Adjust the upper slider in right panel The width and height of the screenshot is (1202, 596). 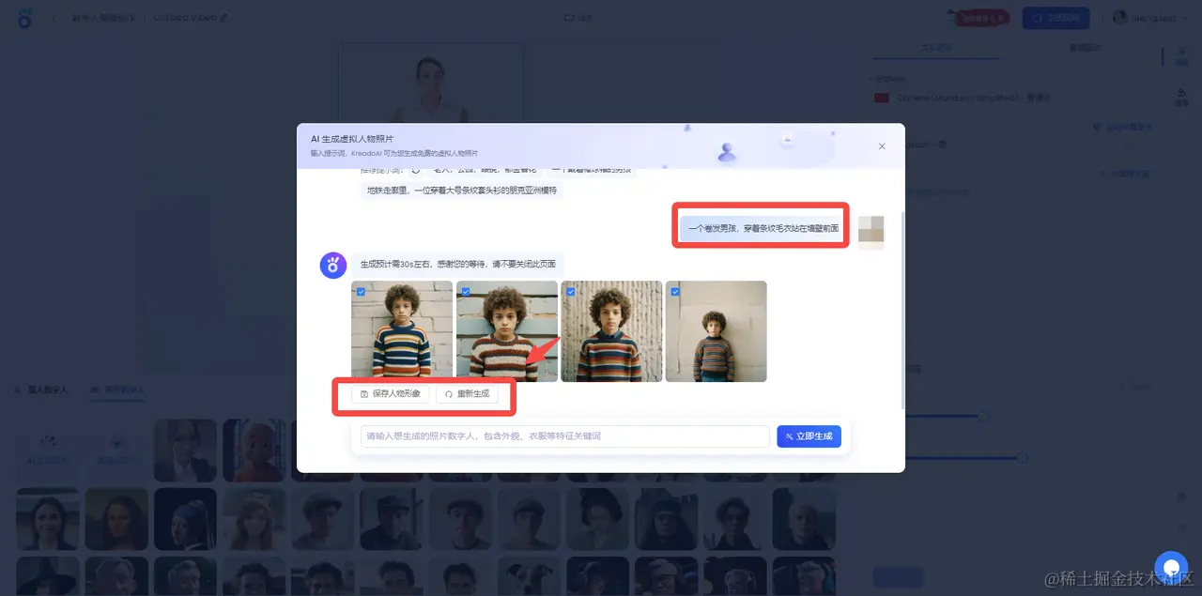coord(984,416)
